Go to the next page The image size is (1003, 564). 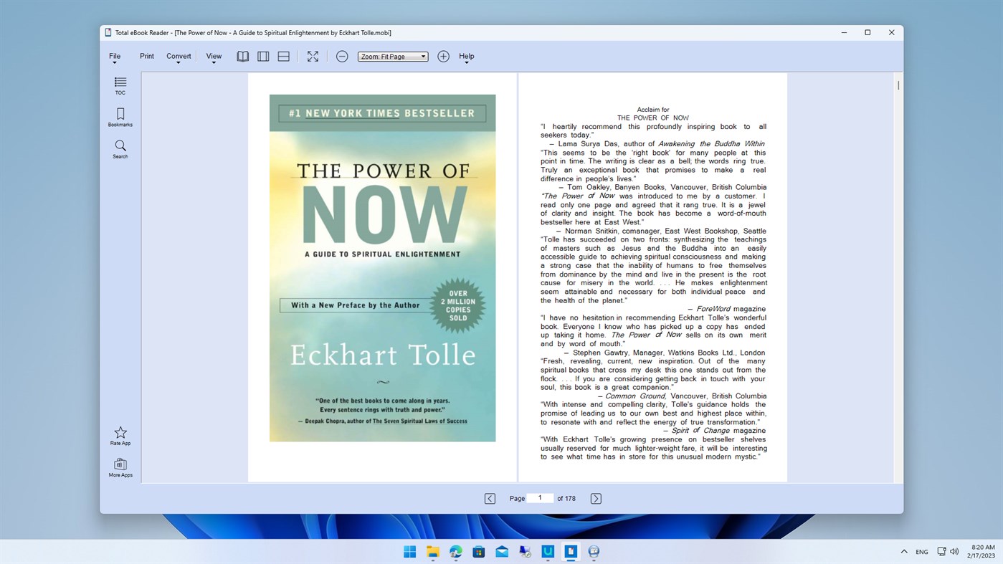(x=595, y=498)
